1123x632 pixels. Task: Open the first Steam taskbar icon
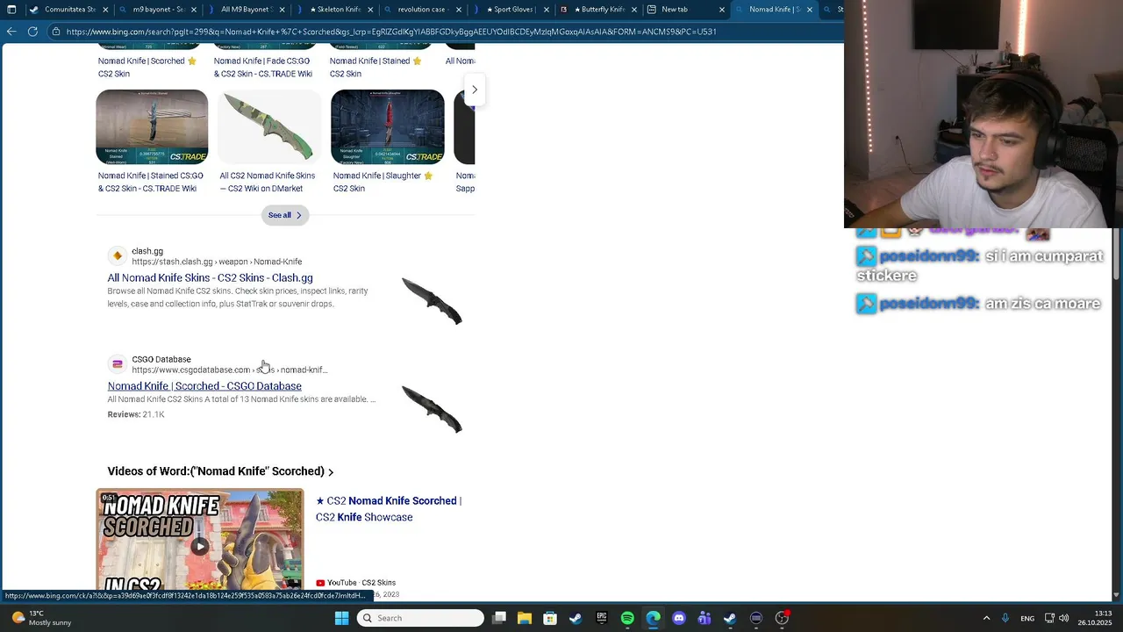[x=576, y=618]
